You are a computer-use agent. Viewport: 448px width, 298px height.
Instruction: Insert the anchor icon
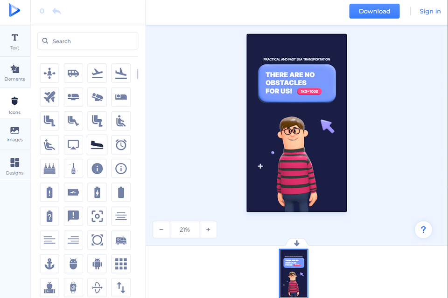(49, 264)
